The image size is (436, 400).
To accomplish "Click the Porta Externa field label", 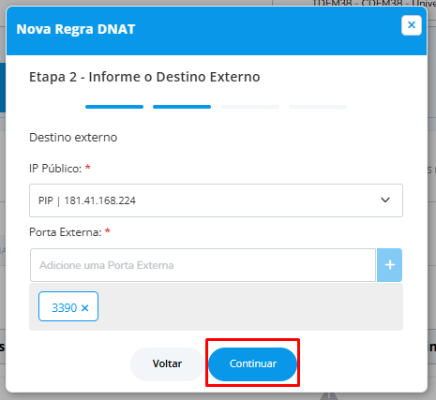I will (66, 232).
